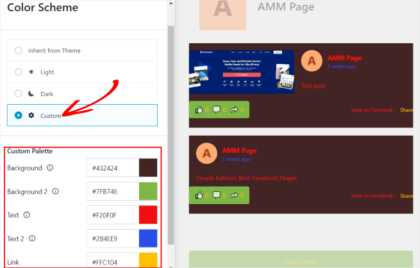Click the Custom Palette heading
Viewport: 420px width, 268px height.
pos(30,151)
